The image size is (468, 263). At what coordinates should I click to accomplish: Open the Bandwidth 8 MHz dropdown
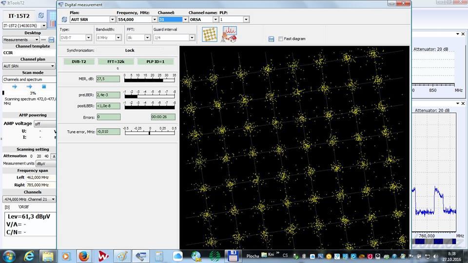(x=118, y=38)
